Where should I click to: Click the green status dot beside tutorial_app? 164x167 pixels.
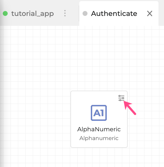(5, 13)
